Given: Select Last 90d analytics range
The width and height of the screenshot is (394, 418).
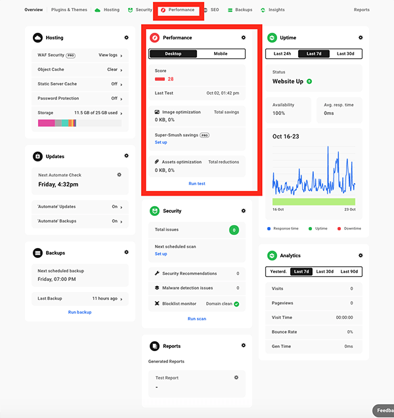Looking at the screenshot, I should 350,272.
